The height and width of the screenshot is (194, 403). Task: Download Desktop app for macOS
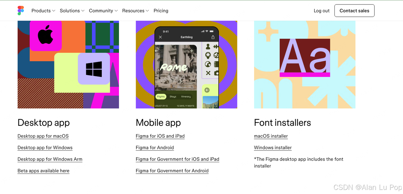coord(43,136)
